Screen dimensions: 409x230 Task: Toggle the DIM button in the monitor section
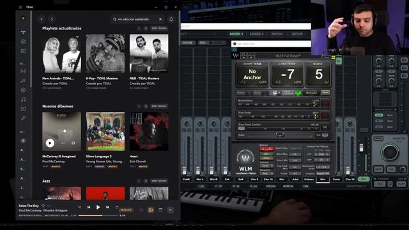click(391, 169)
